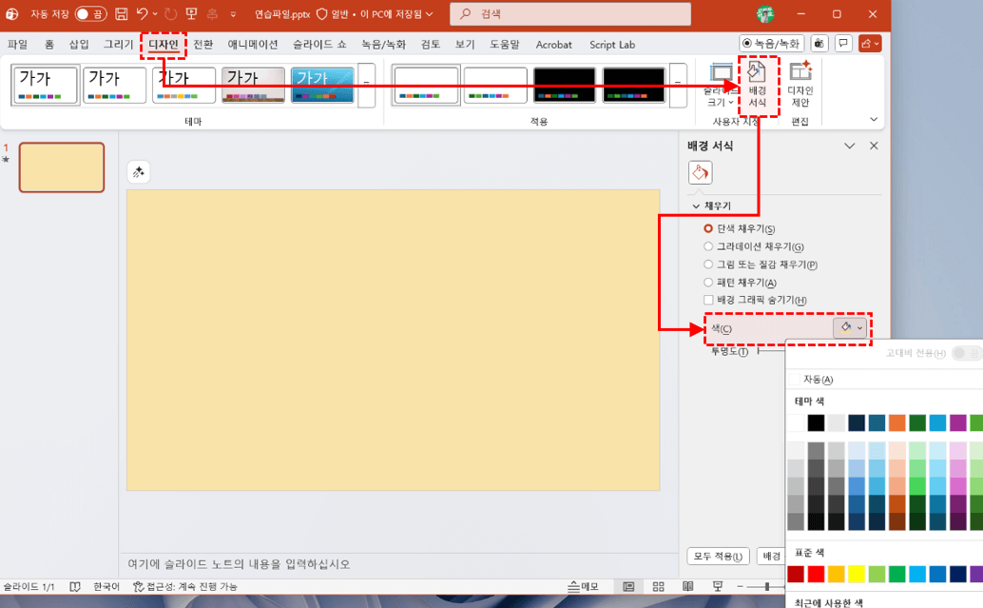Click the Save icon in the title bar
The image size is (983, 608).
click(x=124, y=13)
